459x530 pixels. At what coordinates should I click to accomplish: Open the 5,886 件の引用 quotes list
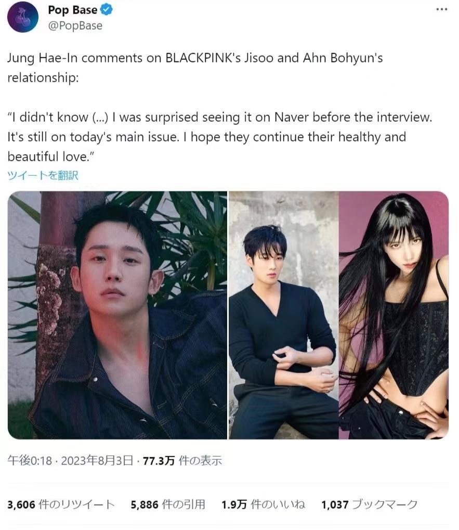(168, 505)
